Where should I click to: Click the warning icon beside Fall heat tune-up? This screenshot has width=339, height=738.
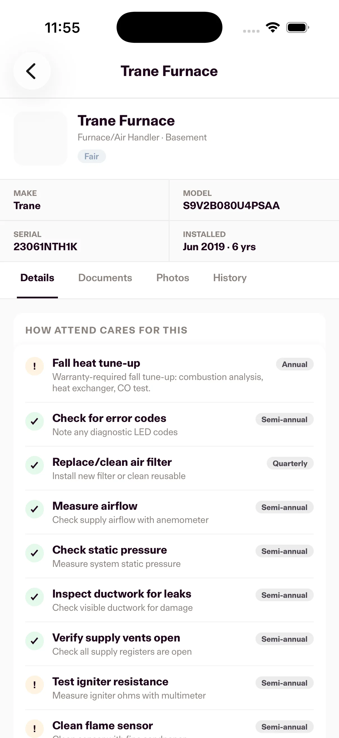[x=35, y=366]
